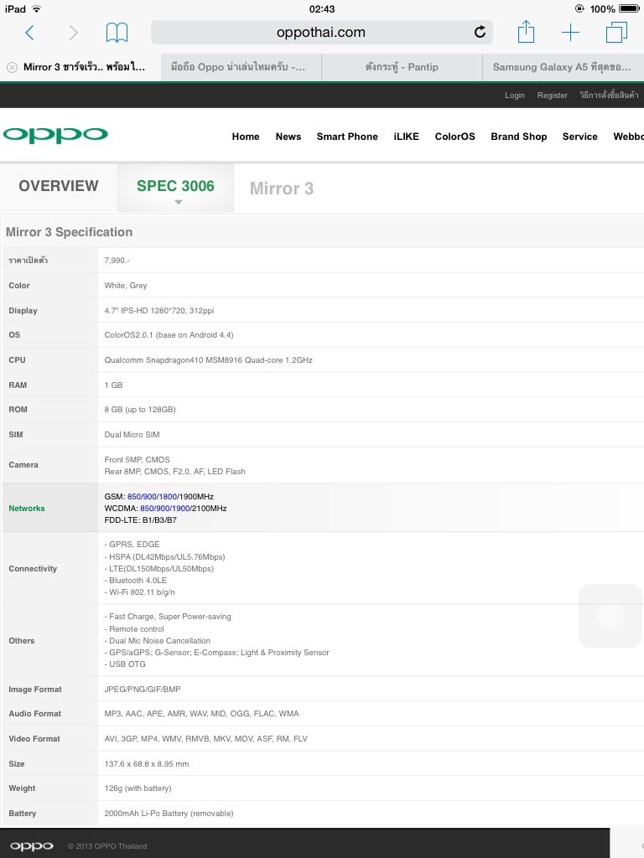Click the Login link
This screenshot has height=858, width=644.
click(515, 96)
